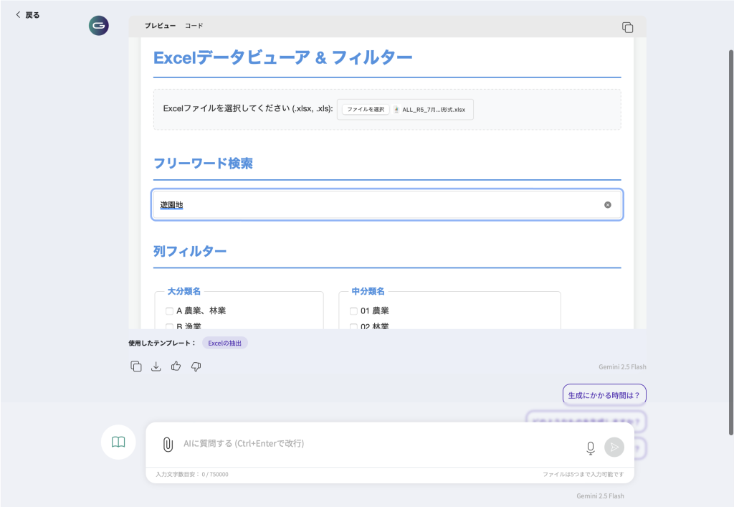Switch to the コード tab
The width and height of the screenshot is (734, 507).
[194, 26]
